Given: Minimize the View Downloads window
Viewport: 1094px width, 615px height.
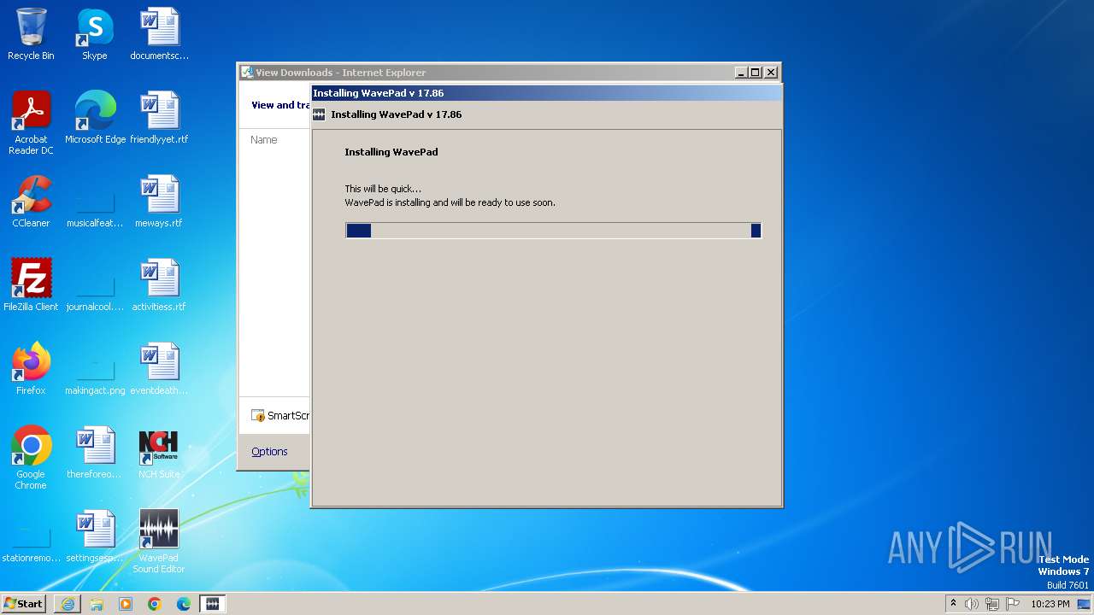Looking at the screenshot, I should [741, 73].
